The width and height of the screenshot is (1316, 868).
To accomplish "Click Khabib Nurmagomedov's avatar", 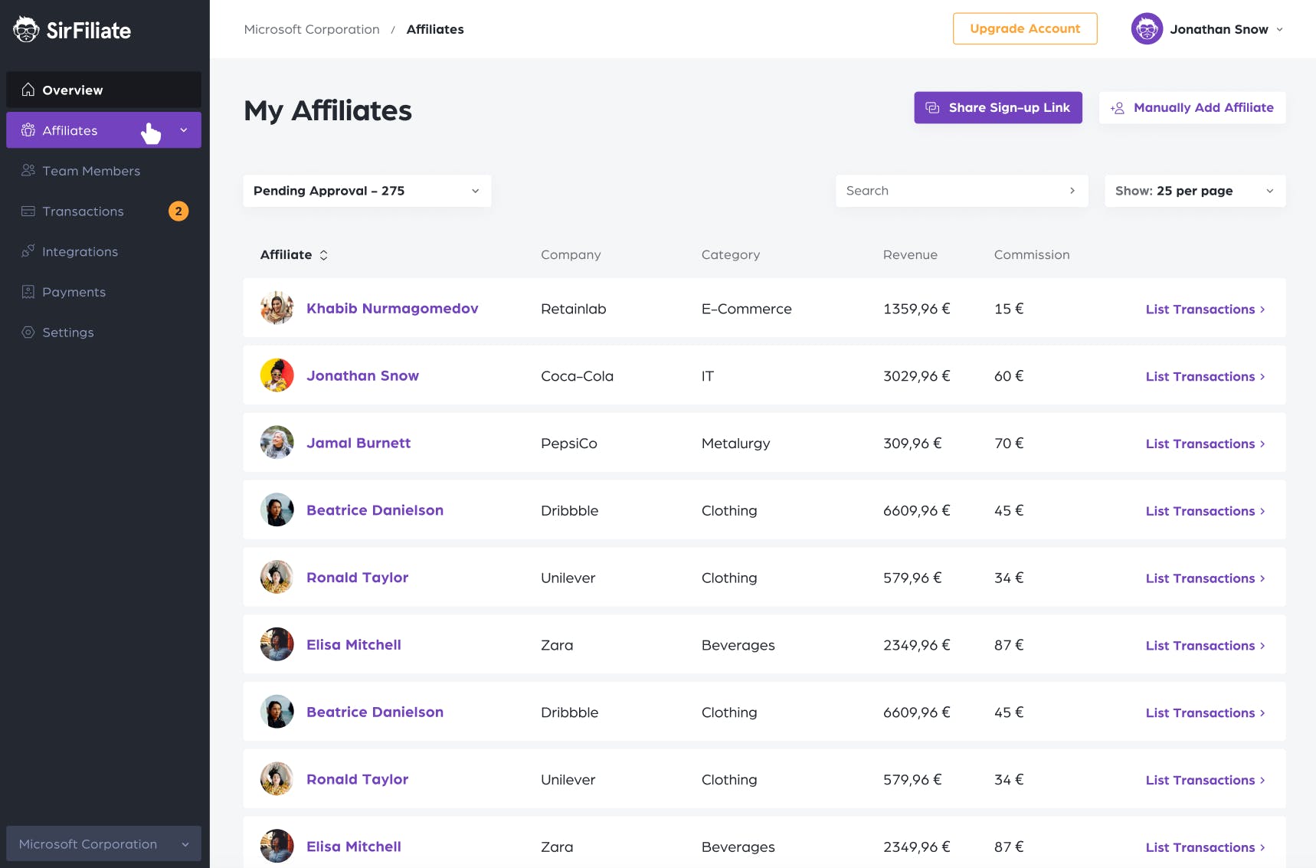I will tap(277, 308).
